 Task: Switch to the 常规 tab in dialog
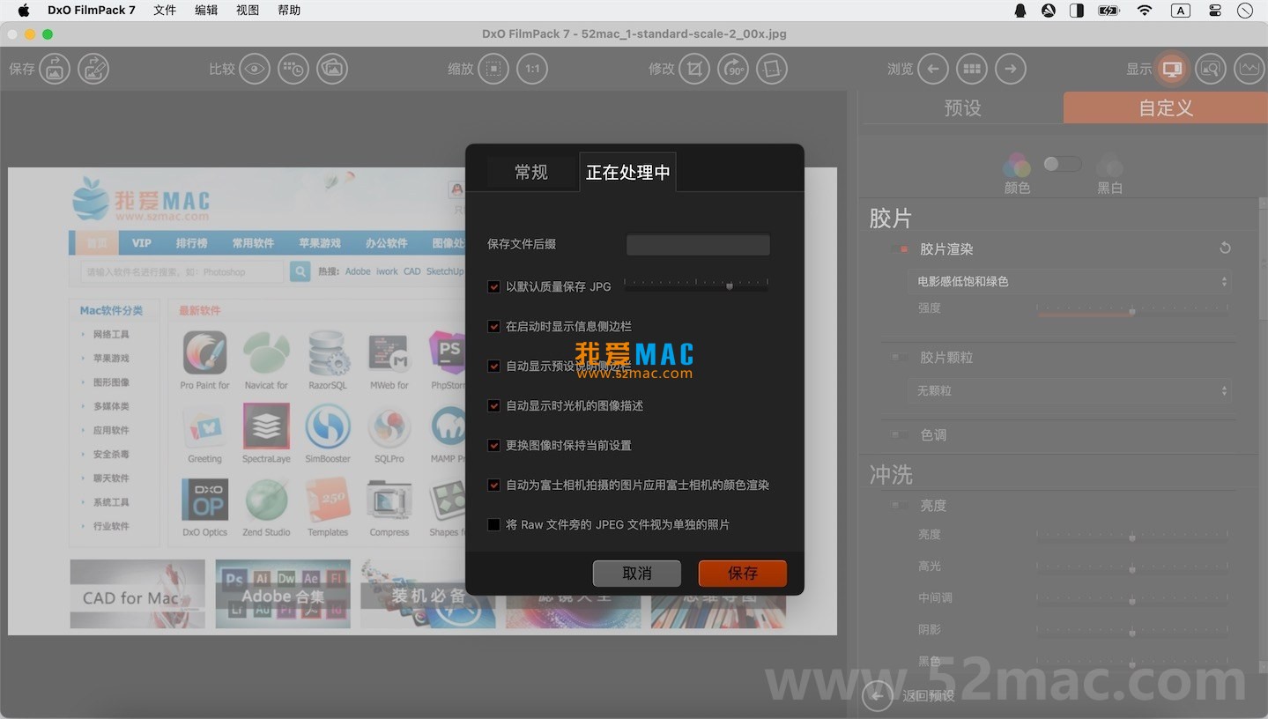[531, 172]
